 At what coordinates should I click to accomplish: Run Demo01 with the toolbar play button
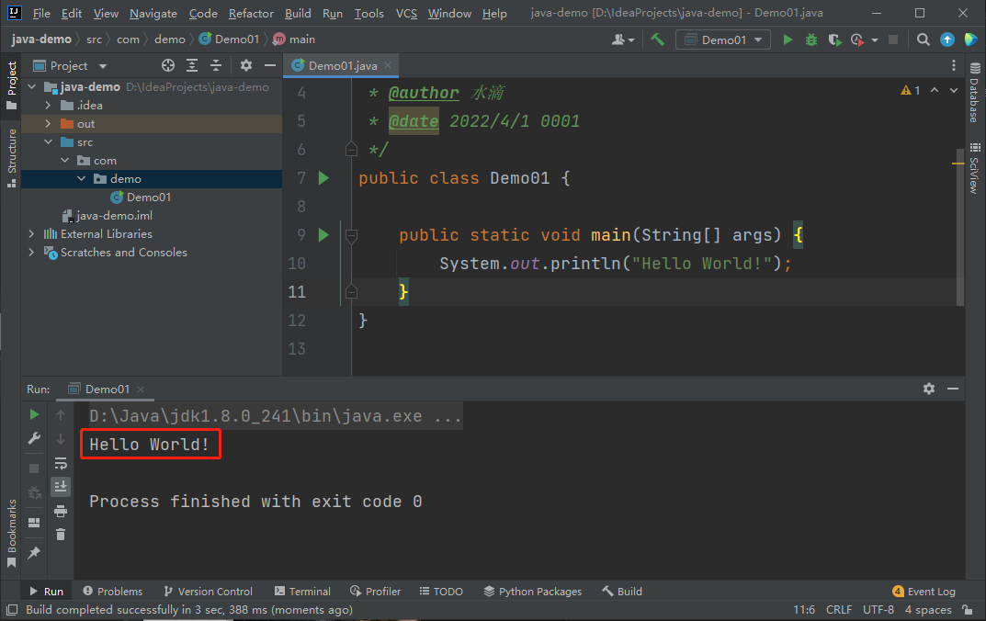788,40
